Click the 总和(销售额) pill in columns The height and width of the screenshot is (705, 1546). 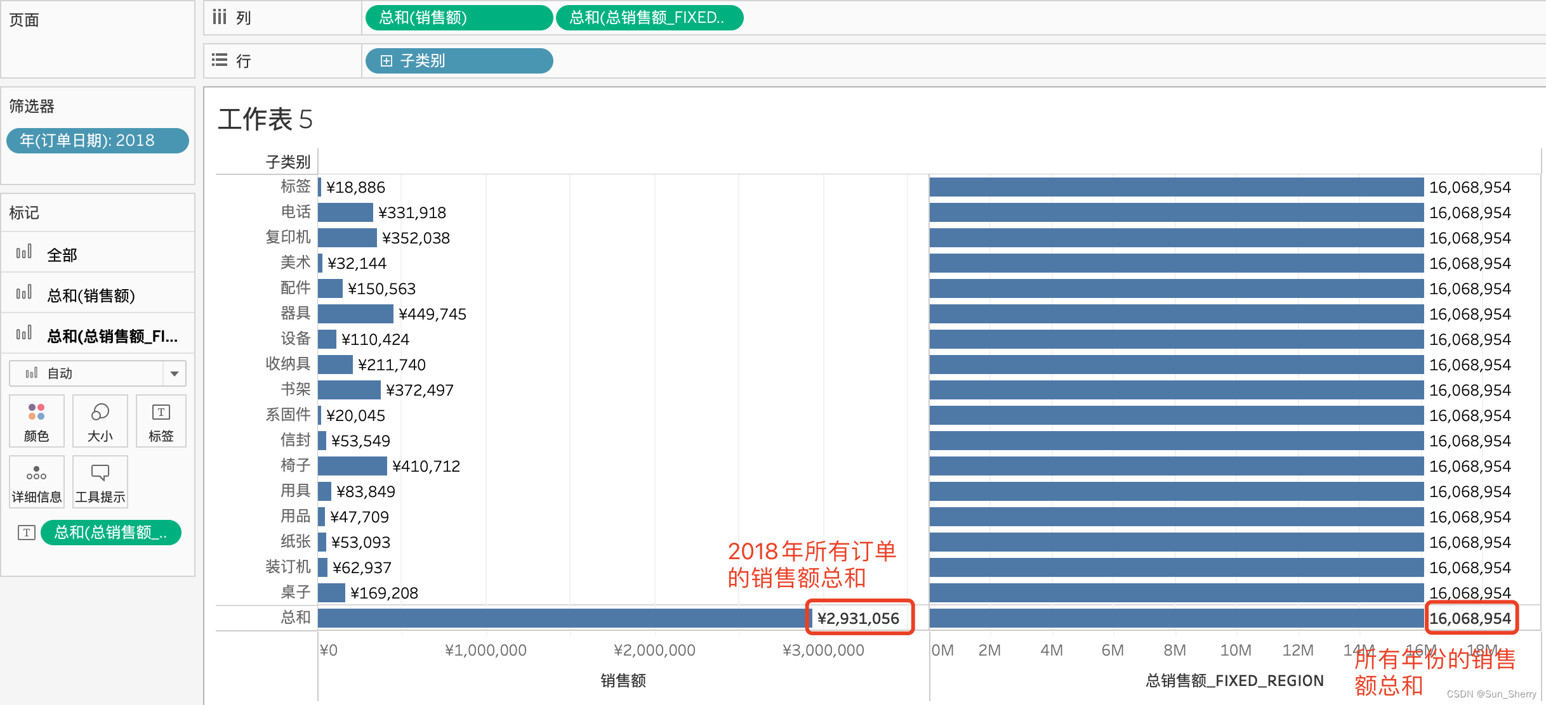point(458,18)
